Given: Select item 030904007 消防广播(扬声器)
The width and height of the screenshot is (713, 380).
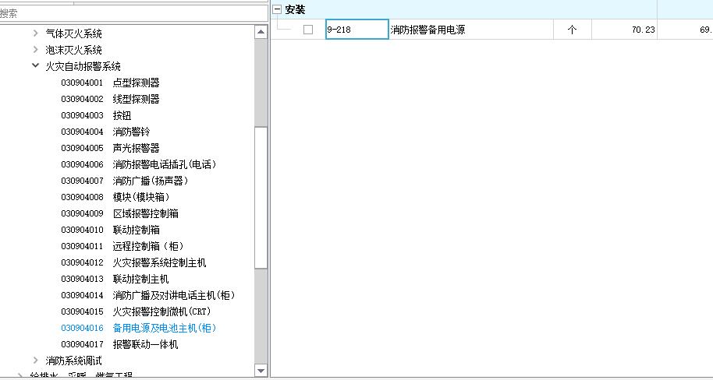Looking at the screenshot, I should (x=125, y=181).
